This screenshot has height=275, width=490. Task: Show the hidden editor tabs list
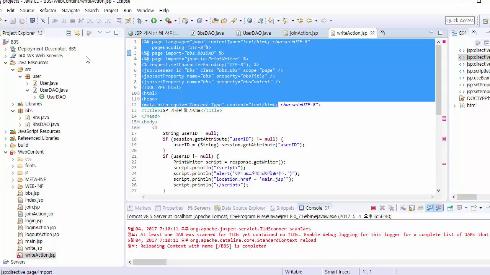click(x=382, y=33)
